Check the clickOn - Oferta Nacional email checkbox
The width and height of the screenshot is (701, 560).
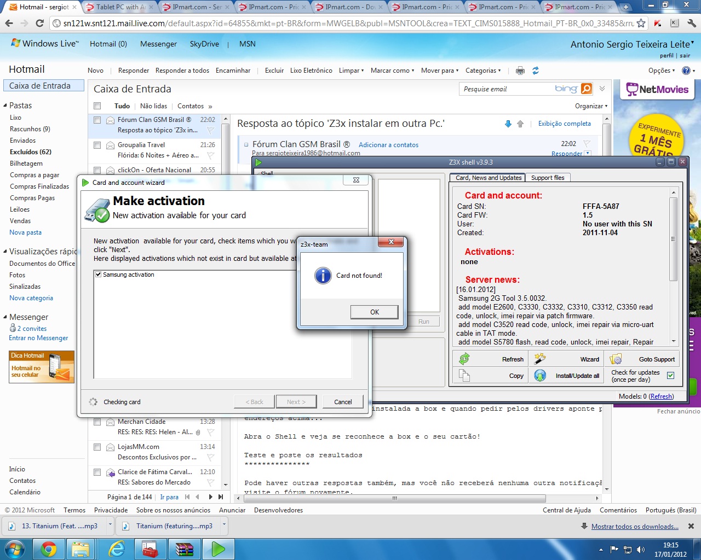pos(97,170)
